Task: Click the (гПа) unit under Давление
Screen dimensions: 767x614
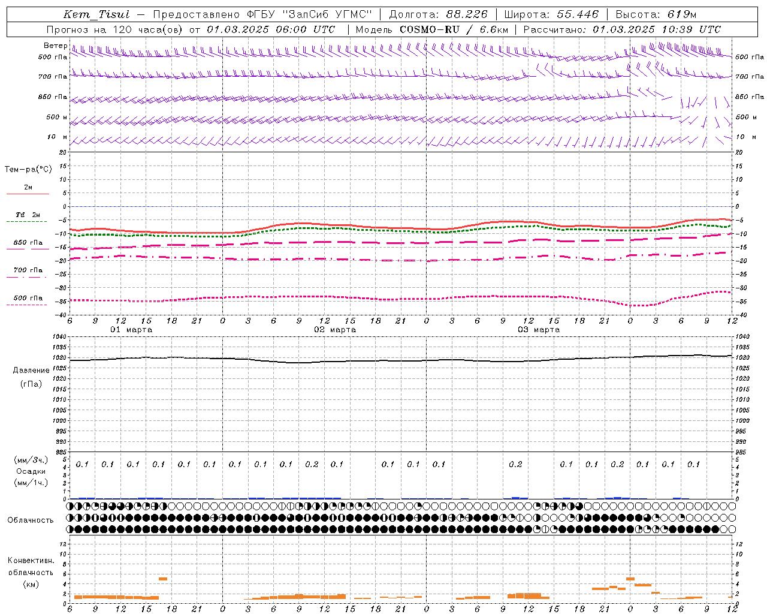Action: coord(31,384)
